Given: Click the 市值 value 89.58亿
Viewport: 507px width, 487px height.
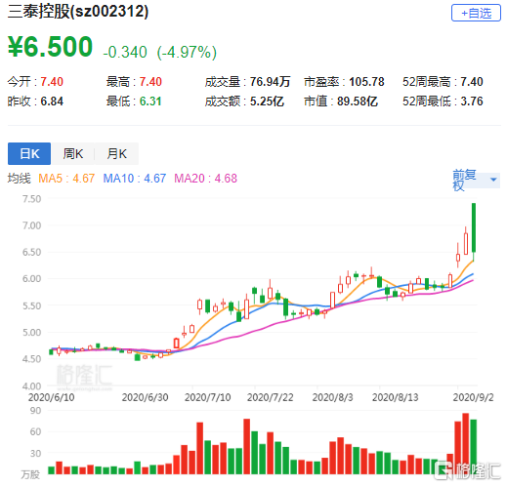Looking at the screenshot, I should tap(358, 101).
